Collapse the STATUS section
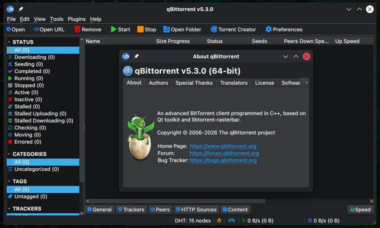 pyautogui.click(x=9, y=42)
